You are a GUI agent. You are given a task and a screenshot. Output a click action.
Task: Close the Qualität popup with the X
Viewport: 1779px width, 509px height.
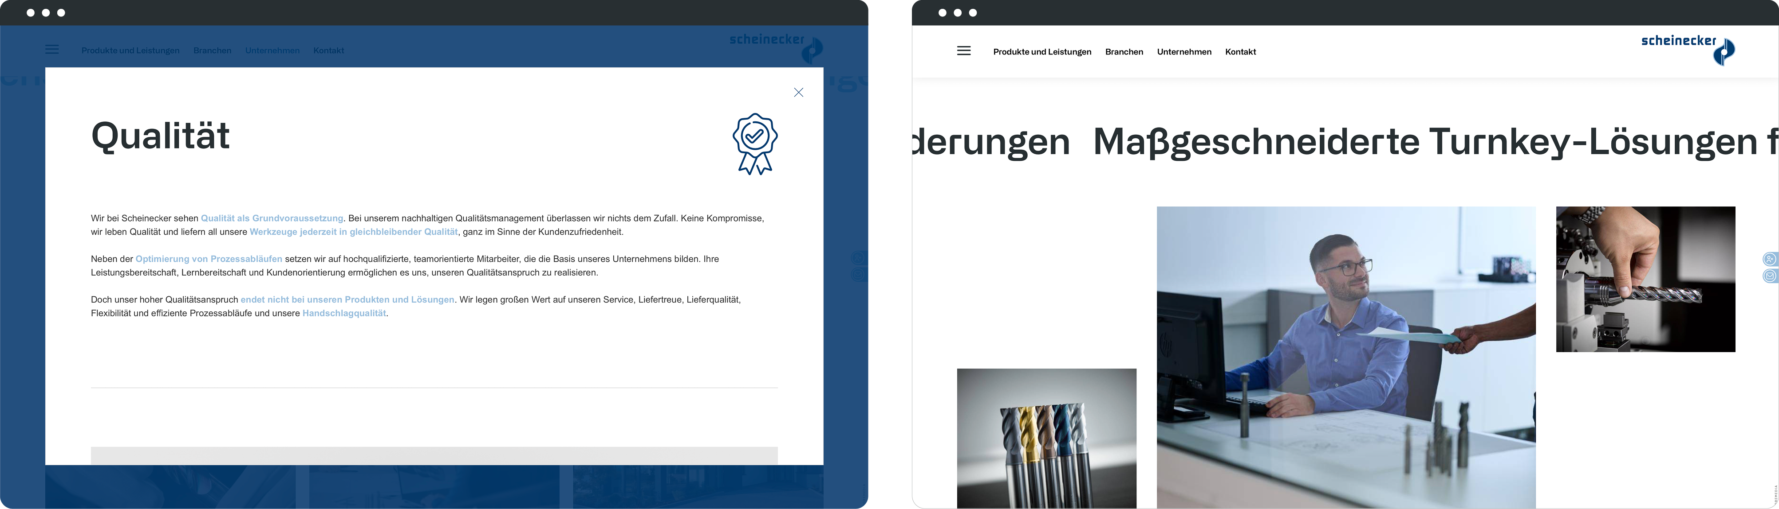tap(798, 93)
